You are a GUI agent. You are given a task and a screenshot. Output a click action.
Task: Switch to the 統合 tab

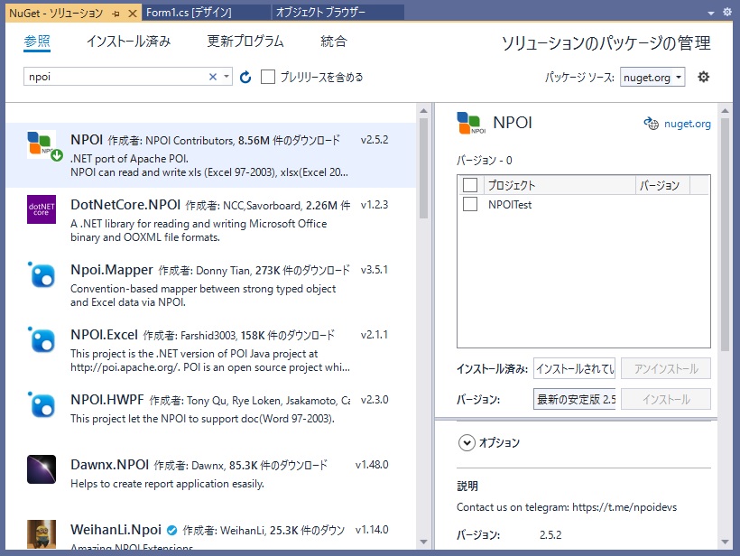(x=334, y=42)
